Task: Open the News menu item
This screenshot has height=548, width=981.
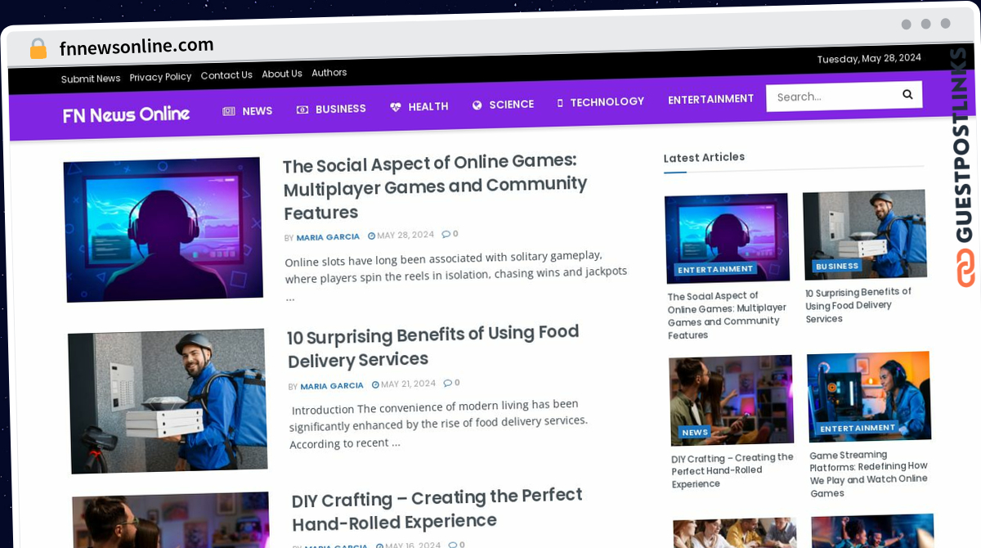Action: click(257, 110)
